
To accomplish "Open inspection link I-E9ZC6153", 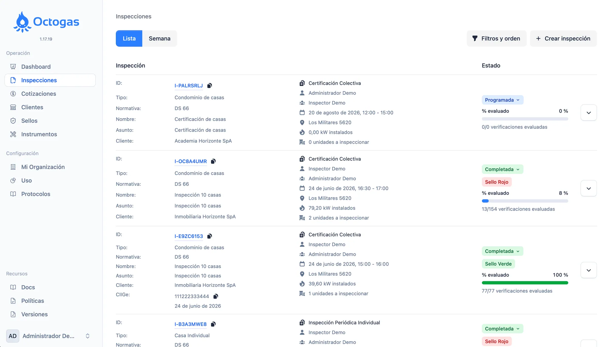I will 188,236.
